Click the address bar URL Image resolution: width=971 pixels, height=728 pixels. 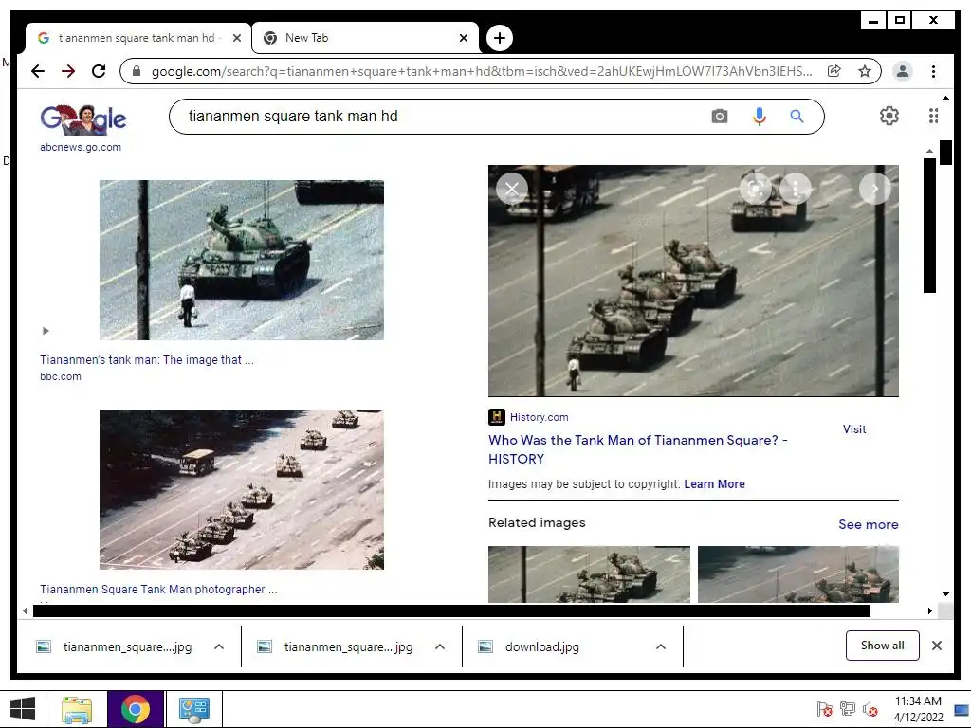tap(482, 71)
